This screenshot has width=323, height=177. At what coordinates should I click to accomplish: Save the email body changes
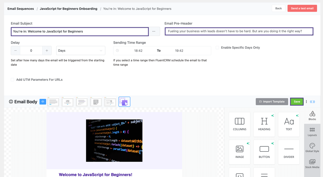[297, 102]
